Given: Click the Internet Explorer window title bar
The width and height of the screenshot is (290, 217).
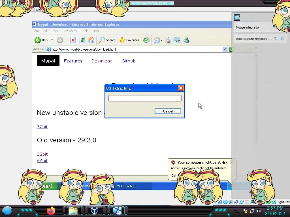Looking at the screenshot, I should coord(132,24).
